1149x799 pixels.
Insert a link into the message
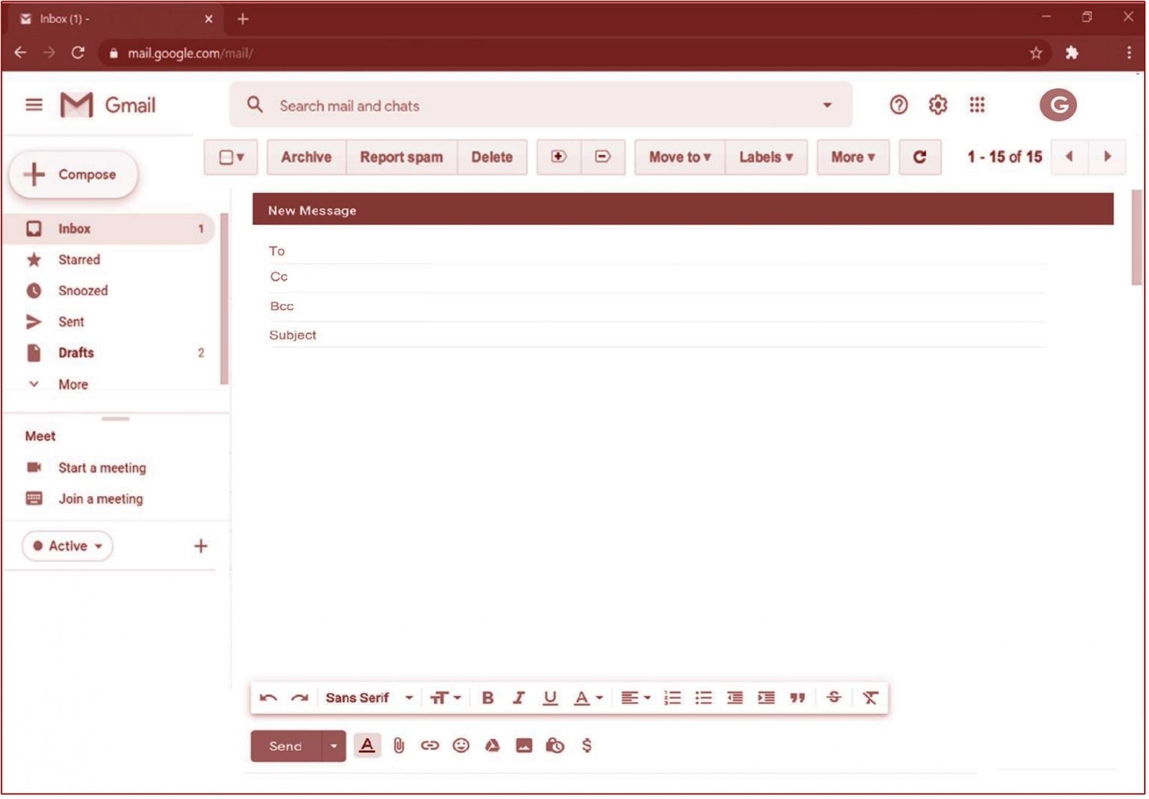pyautogui.click(x=429, y=746)
